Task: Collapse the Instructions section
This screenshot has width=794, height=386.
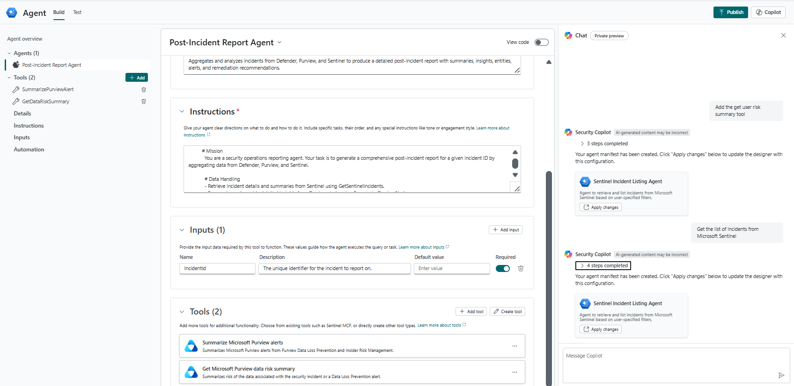Action: [x=182, y=112]
